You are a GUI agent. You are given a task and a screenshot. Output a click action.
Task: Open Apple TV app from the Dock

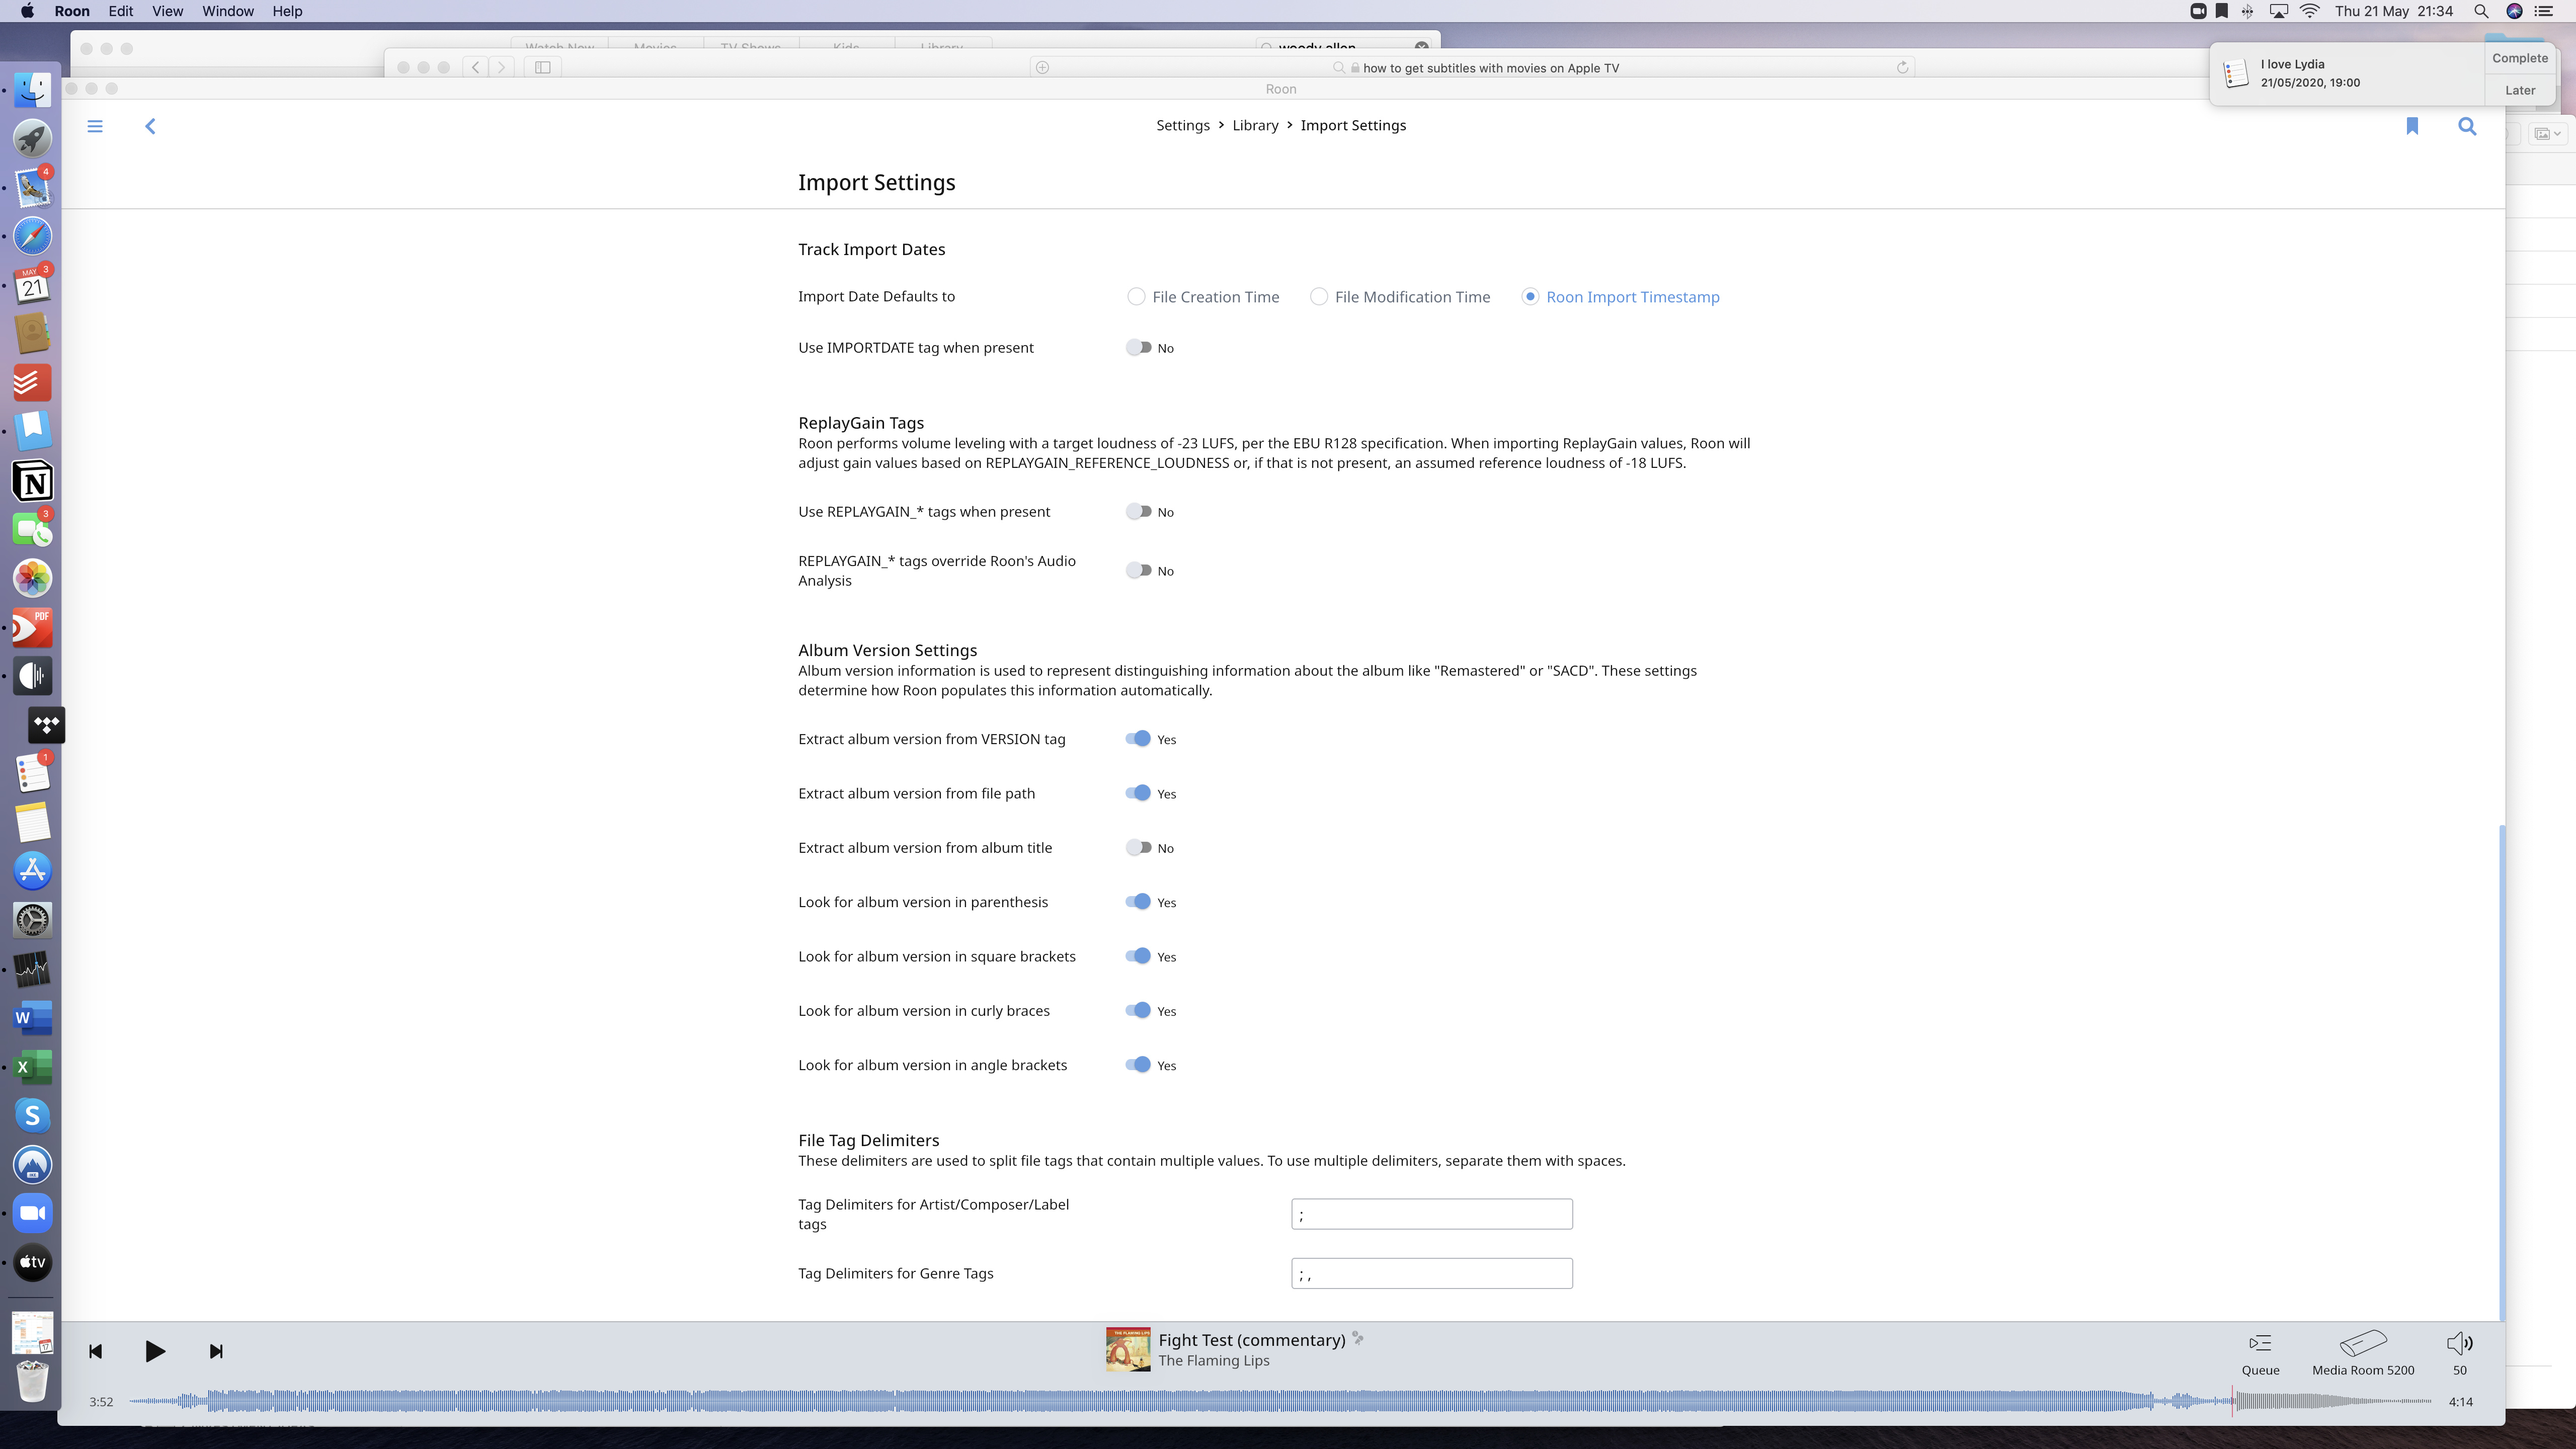(32, 1262)
